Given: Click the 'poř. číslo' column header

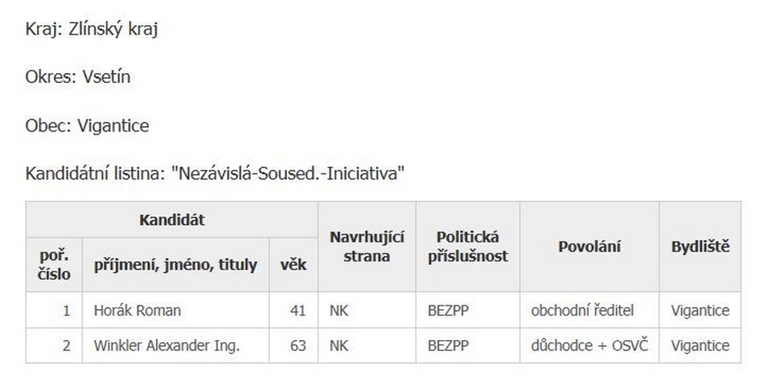Looking at the screenshot, I should [x=54, y=265].
